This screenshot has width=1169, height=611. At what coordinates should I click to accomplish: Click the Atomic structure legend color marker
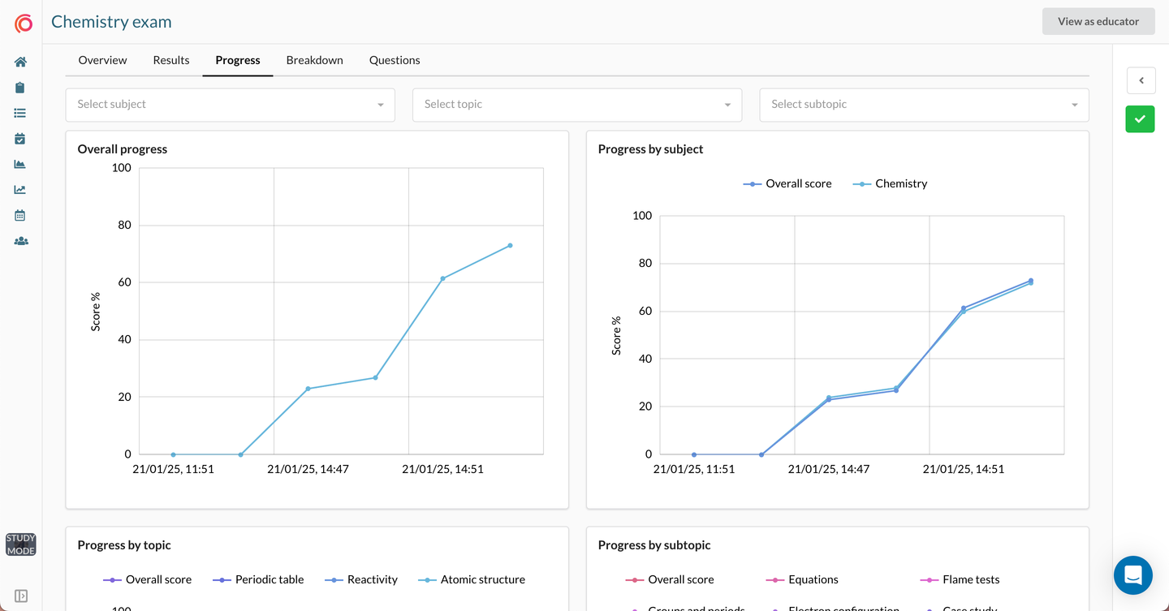(x=427, y=580)
